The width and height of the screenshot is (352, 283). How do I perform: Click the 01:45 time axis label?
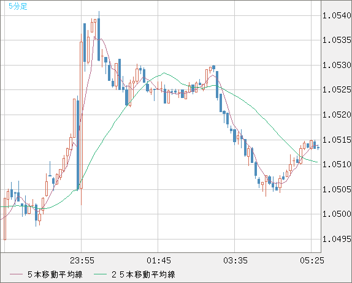tap(159, 260)
